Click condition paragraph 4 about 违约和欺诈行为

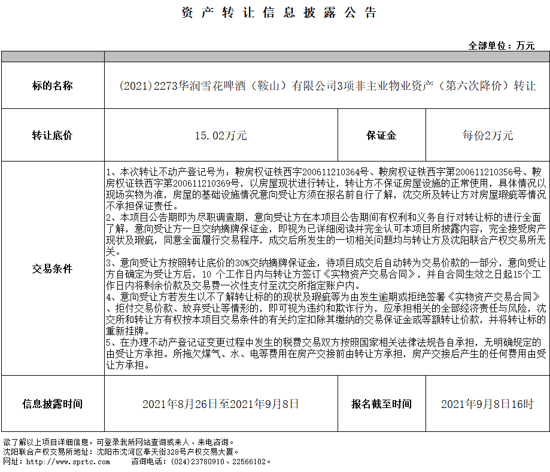[326, 313]
